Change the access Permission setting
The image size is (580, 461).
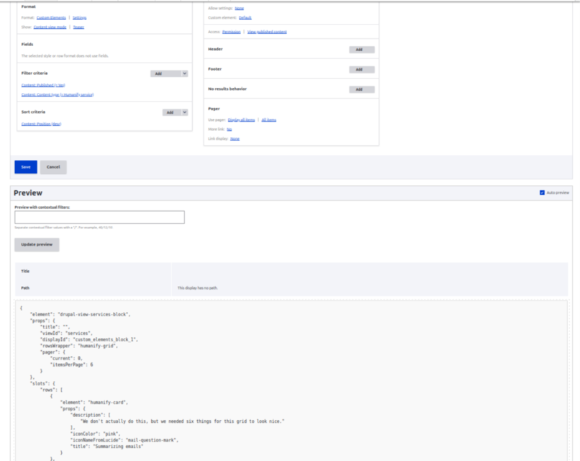pos(232,32)
